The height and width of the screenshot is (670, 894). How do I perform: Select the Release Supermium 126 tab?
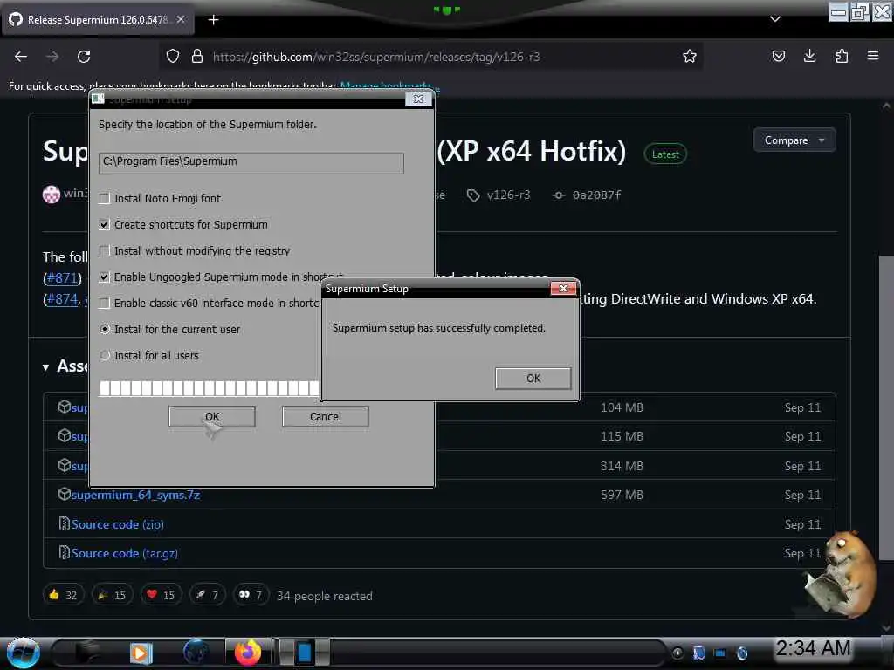(x=97, y=20)
